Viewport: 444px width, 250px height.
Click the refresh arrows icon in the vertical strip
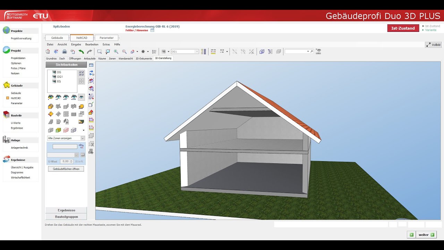pos(91,73)
